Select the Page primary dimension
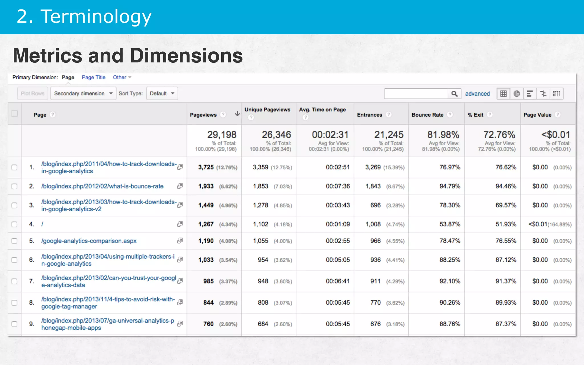The width and height of the screenshot is (584, 365). click(x=68, y=77)
